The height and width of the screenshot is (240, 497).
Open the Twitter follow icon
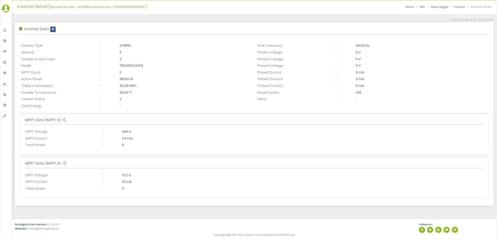point(430,230)
